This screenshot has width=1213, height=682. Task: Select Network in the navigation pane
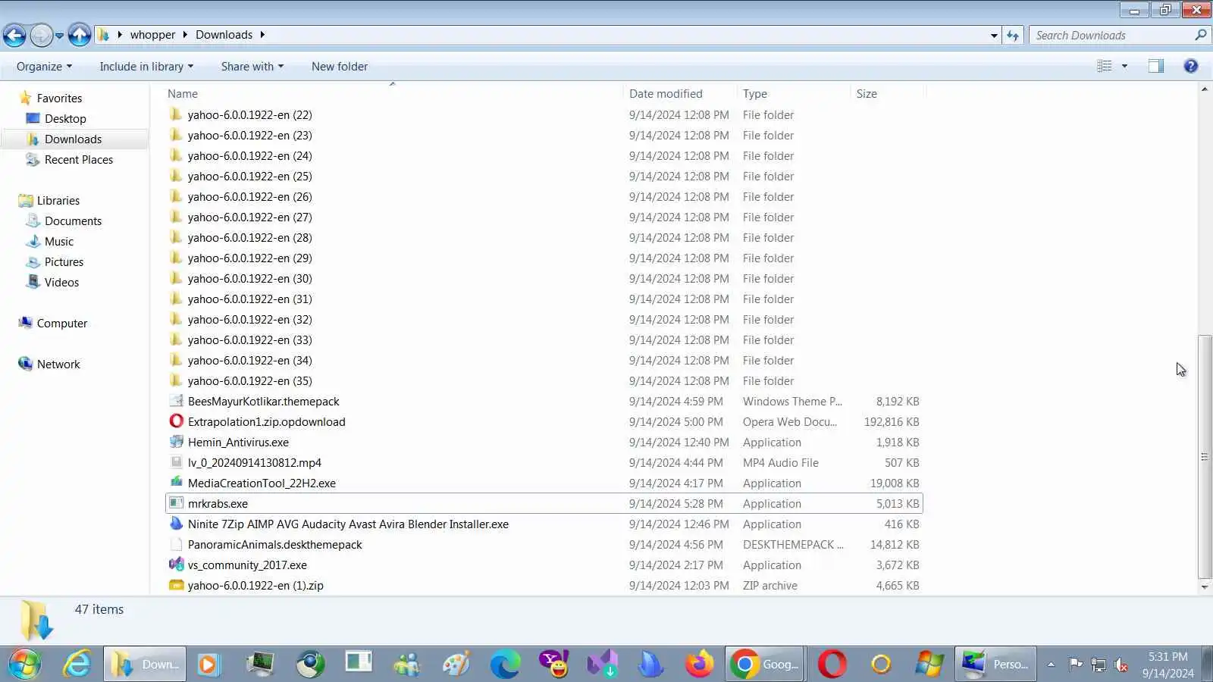coord(58,364)
